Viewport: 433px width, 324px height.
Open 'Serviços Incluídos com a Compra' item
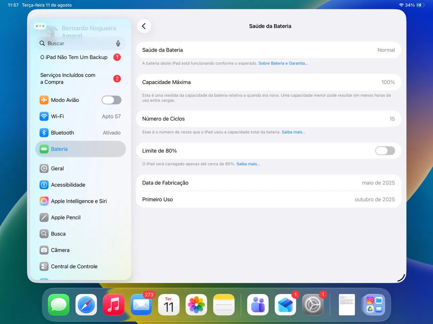point(81,78)
